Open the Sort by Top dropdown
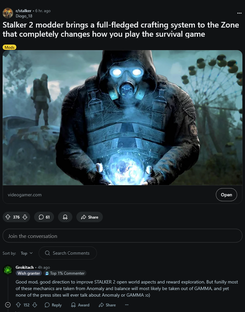Screen dimensions: 245x312 [27, 253]
